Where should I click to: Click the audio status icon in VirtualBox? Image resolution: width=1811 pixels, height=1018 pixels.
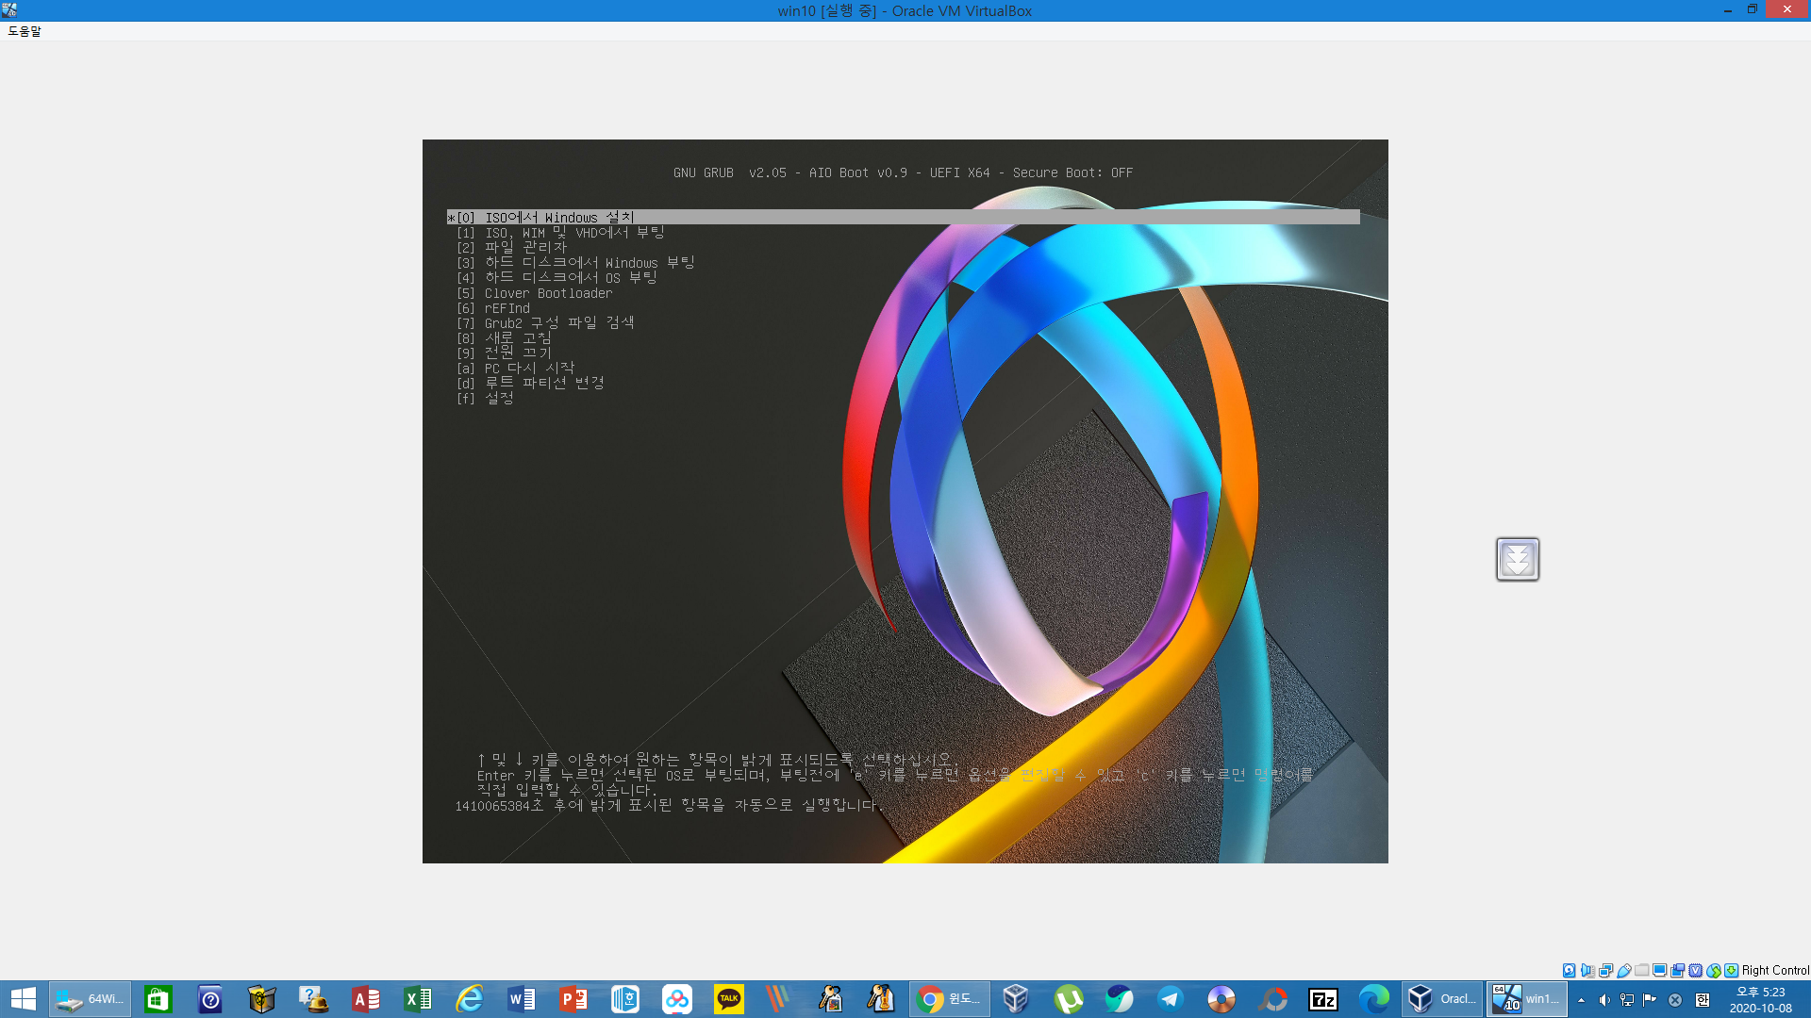[1587, 970]
